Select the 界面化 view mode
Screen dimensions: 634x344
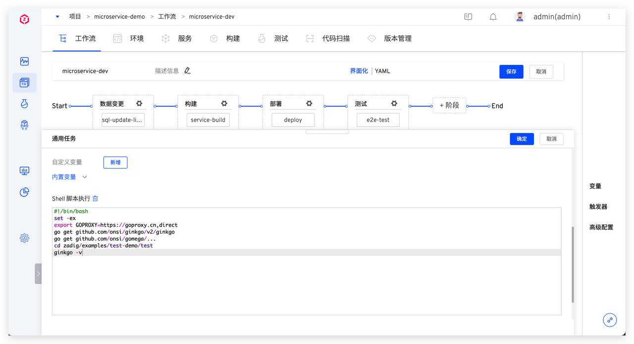[359, 71]
